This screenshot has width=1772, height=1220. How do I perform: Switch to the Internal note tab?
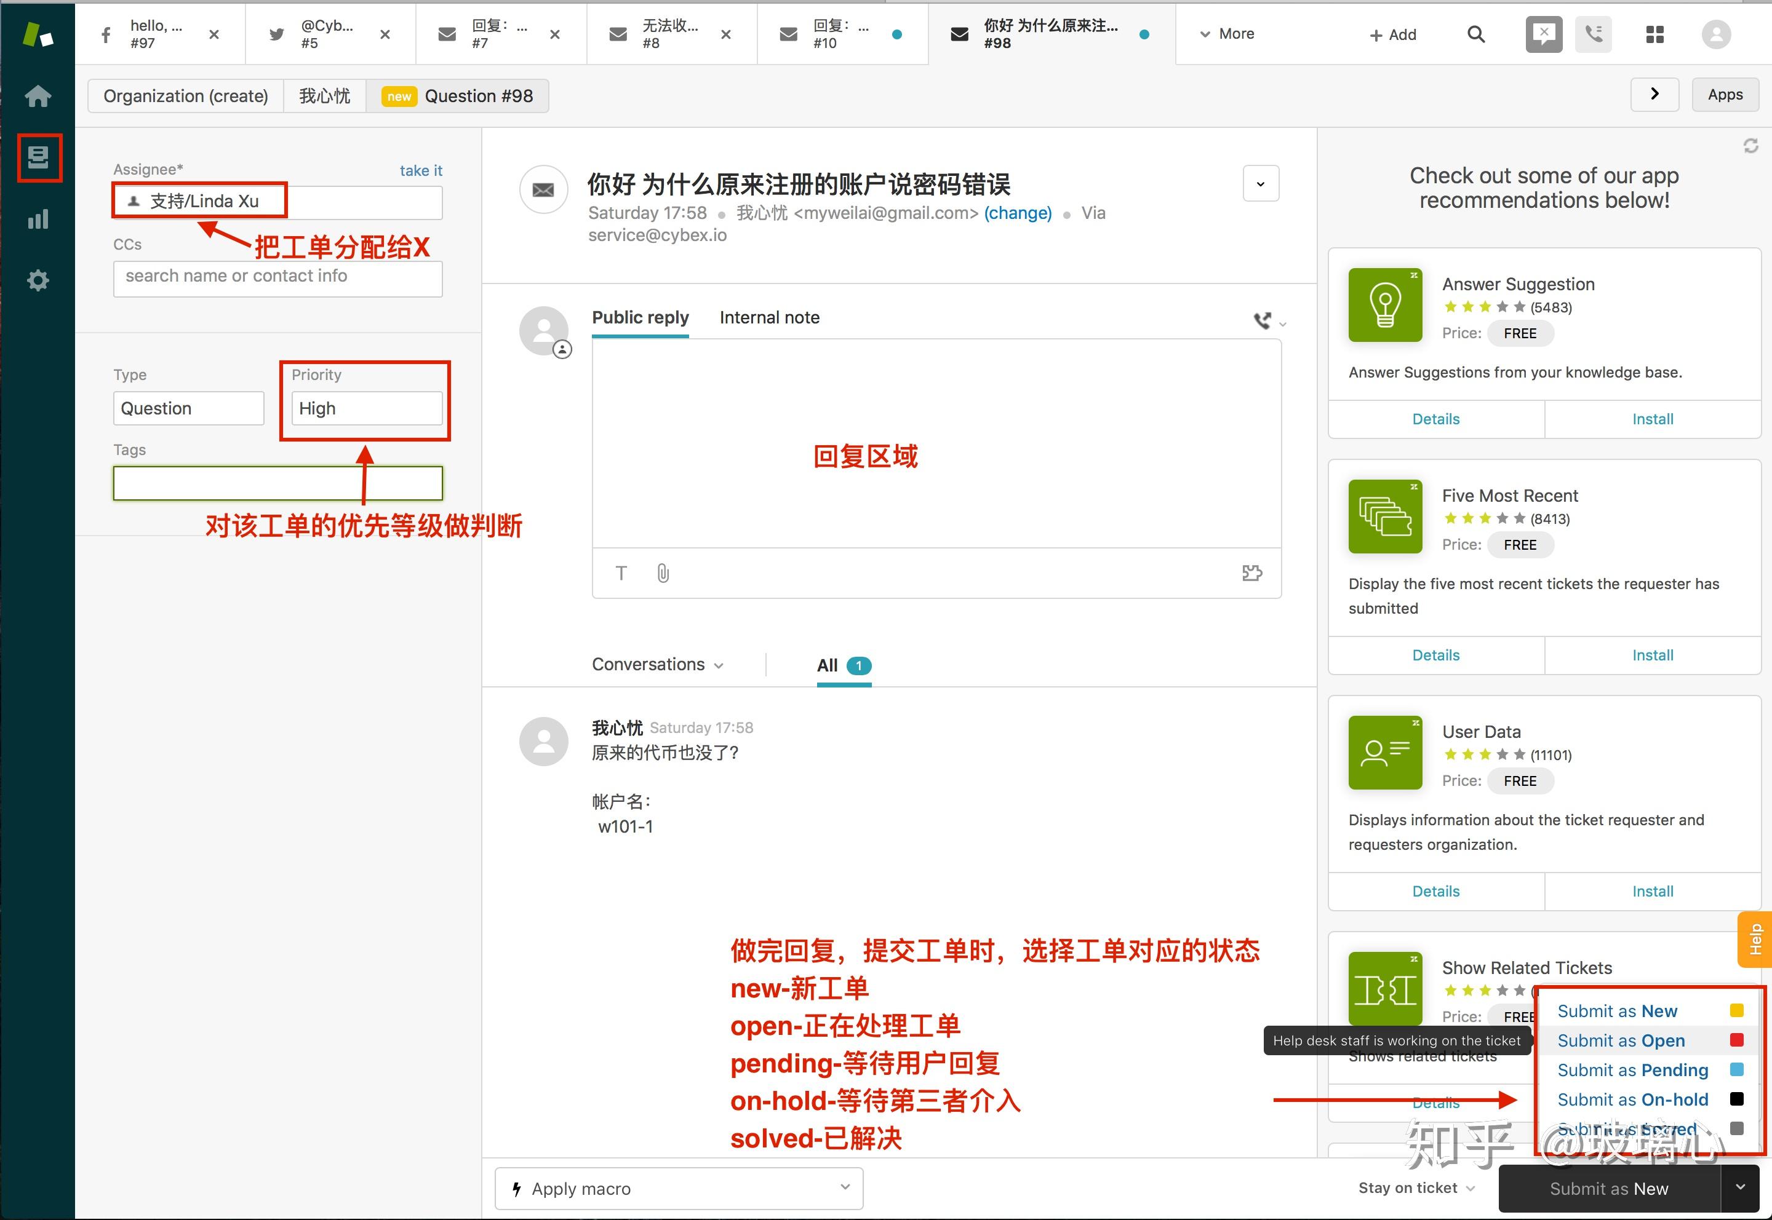tap(768, 317)
